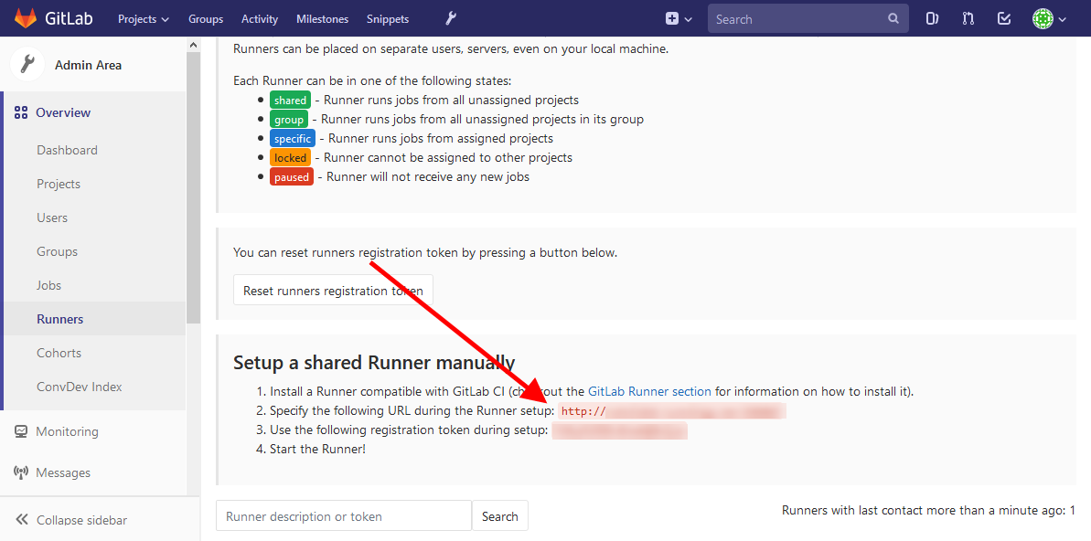Open the todos checkmark icon
The width and height of the screenshot is (1091, 541).
click(1003, 17)
